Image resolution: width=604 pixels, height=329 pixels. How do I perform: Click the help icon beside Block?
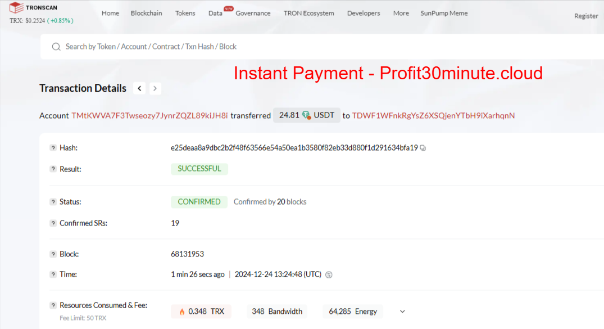coord(53,254)
